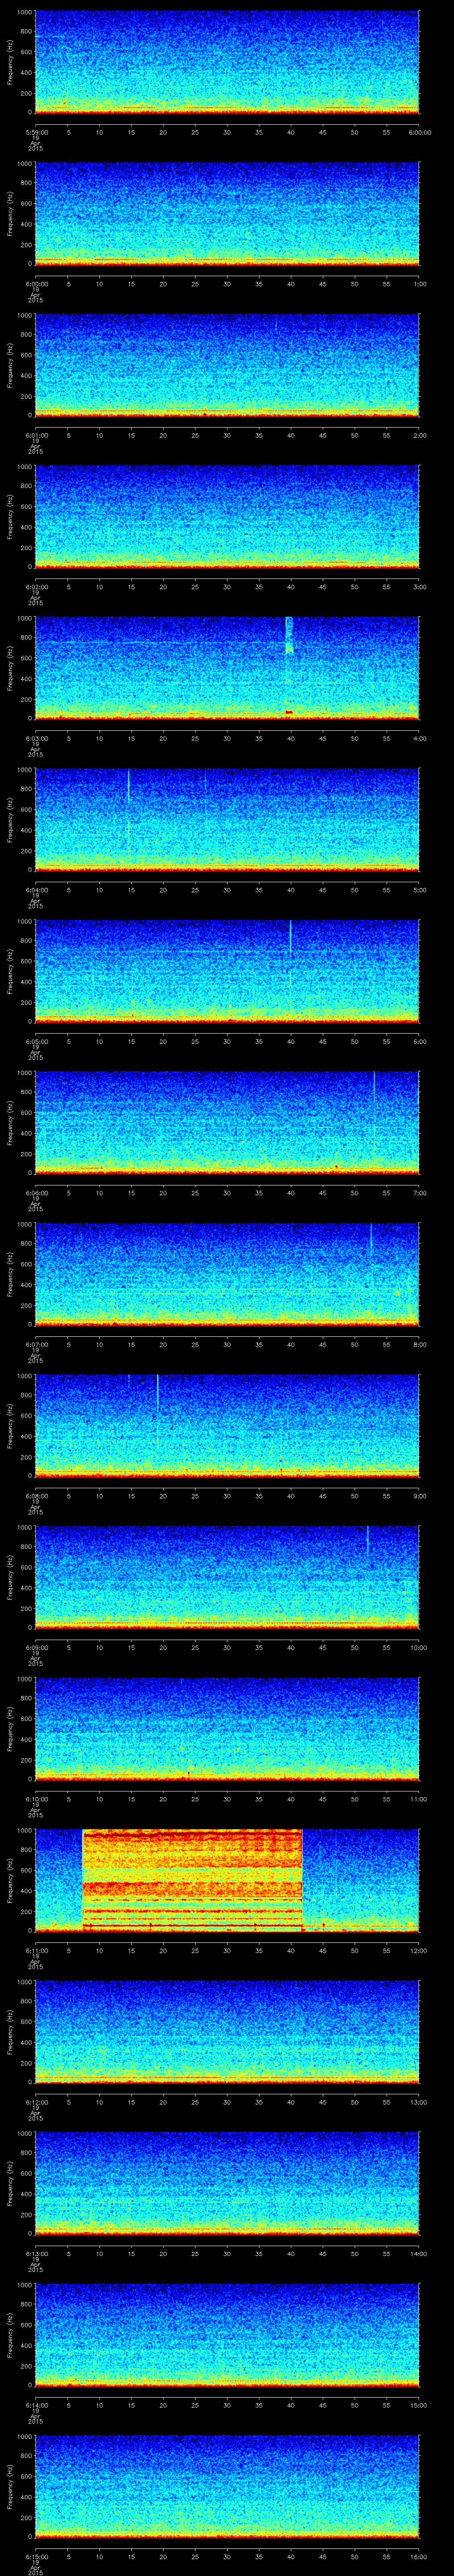Click the 9:00 end time label
Image resolution: width=454 pixels, height=2576 pixels.
(x=419, y=1495)
